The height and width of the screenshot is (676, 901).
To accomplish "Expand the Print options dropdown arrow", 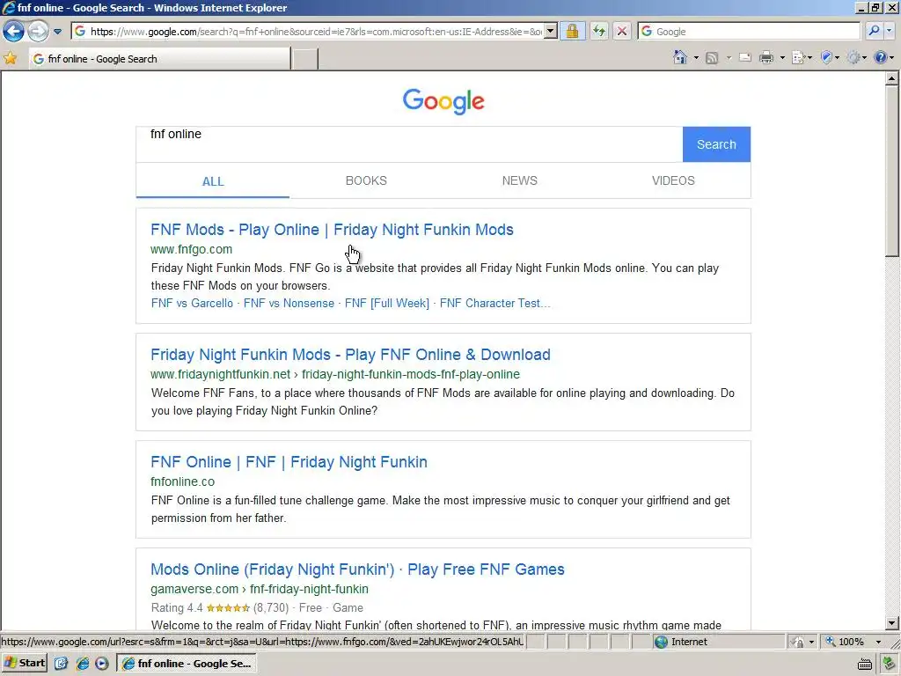I will pyautogui.click(x=782, y=58).
